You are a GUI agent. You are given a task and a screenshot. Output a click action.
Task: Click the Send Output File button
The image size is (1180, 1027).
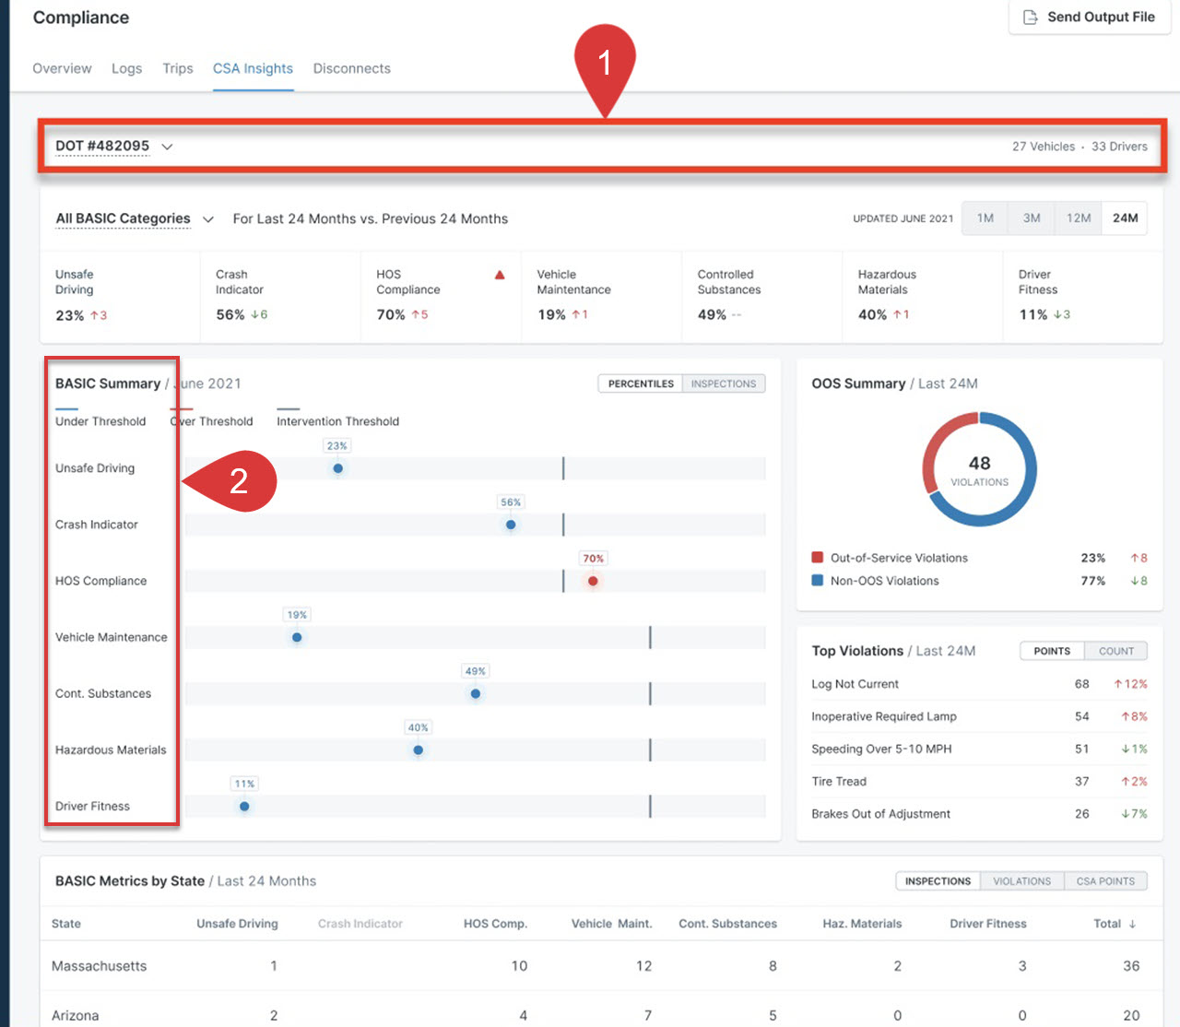coord(1090,18)
